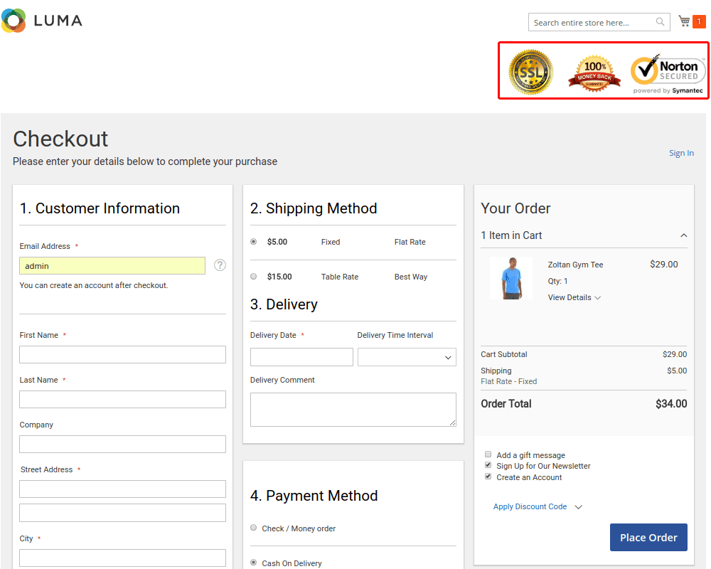Click the Zoltan Gym Tee thumbnail
This screenshot has width=711, height=569.
click(510, 278)
